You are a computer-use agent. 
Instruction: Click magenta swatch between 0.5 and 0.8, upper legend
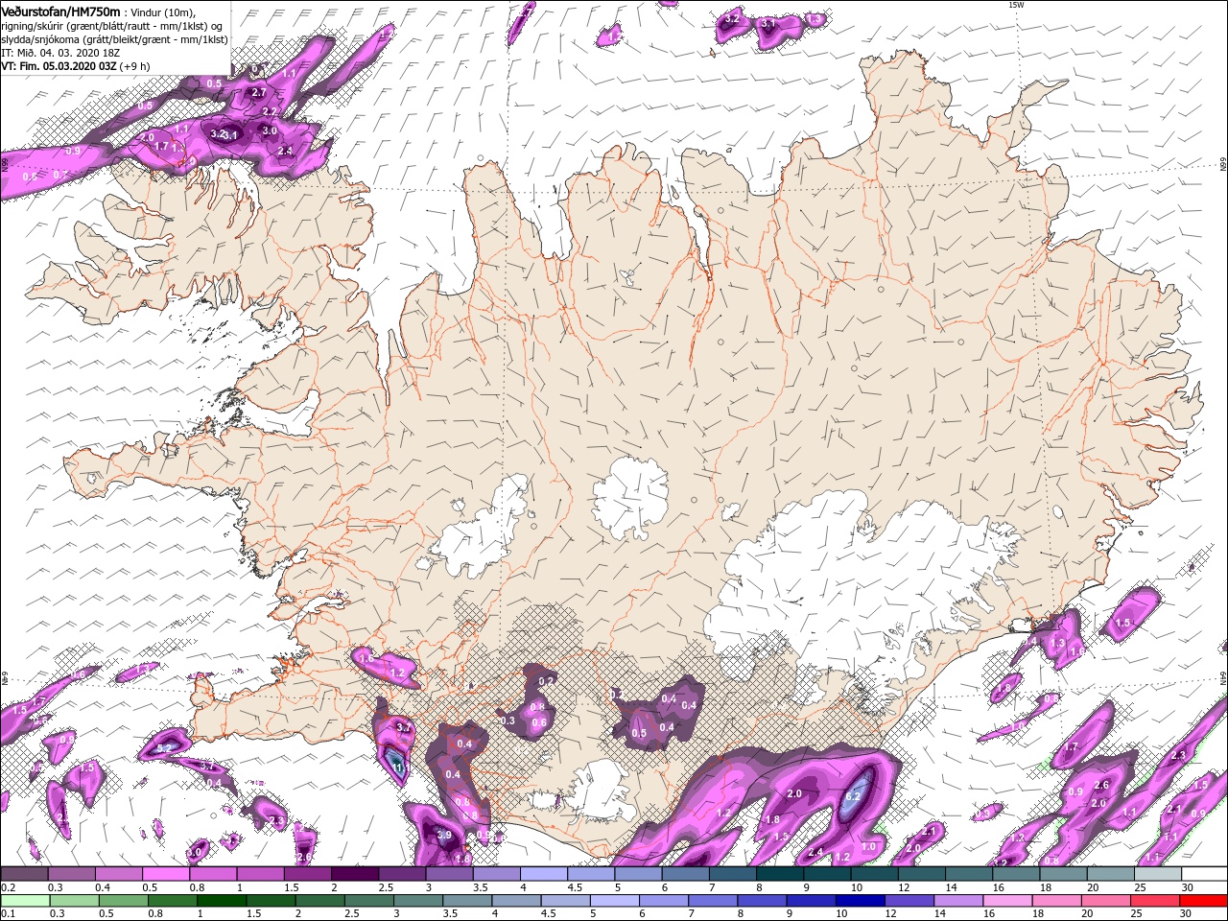point(166,875)
